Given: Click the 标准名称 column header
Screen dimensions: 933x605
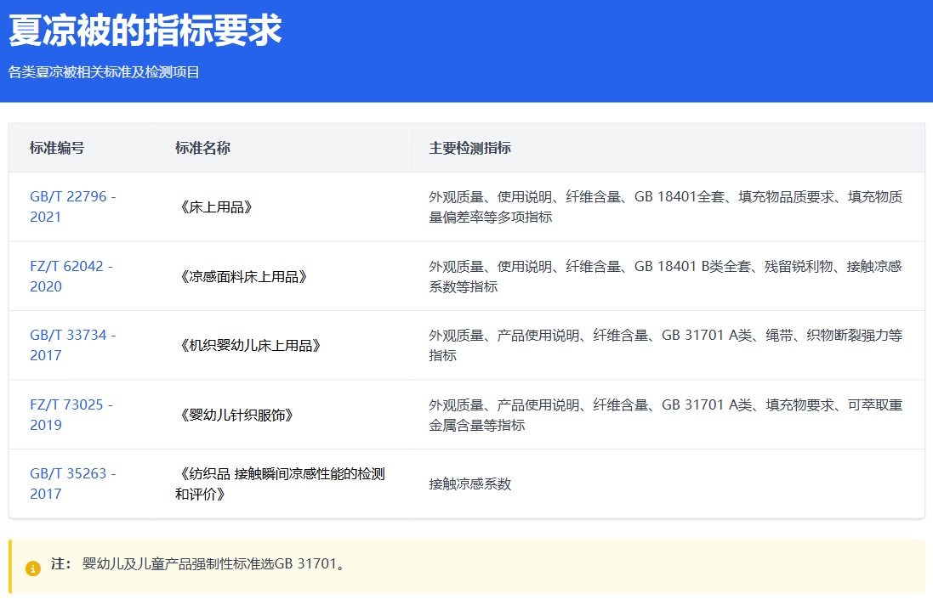Looking at the screenshot, I should [x=202, y=148].
